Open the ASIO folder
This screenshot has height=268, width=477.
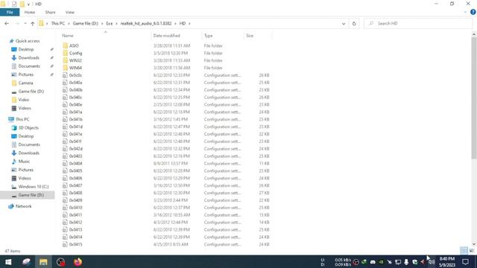[74, 45]
